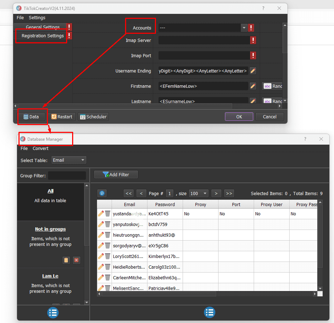334x323 pixels.
Task: Delete the HeidieRoberts row trash icon
Action: coord(108,267)
